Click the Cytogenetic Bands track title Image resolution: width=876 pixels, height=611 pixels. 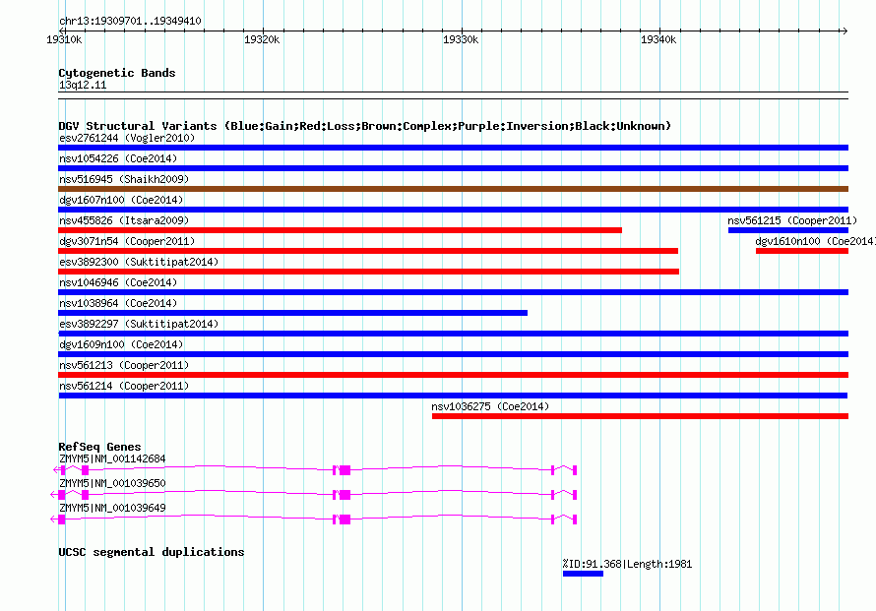pyautogui.click(x=117, y=73)
